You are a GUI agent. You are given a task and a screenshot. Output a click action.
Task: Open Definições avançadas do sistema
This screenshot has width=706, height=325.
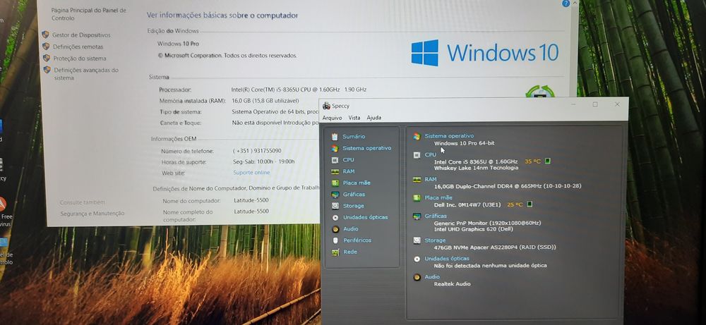point(86,74)
